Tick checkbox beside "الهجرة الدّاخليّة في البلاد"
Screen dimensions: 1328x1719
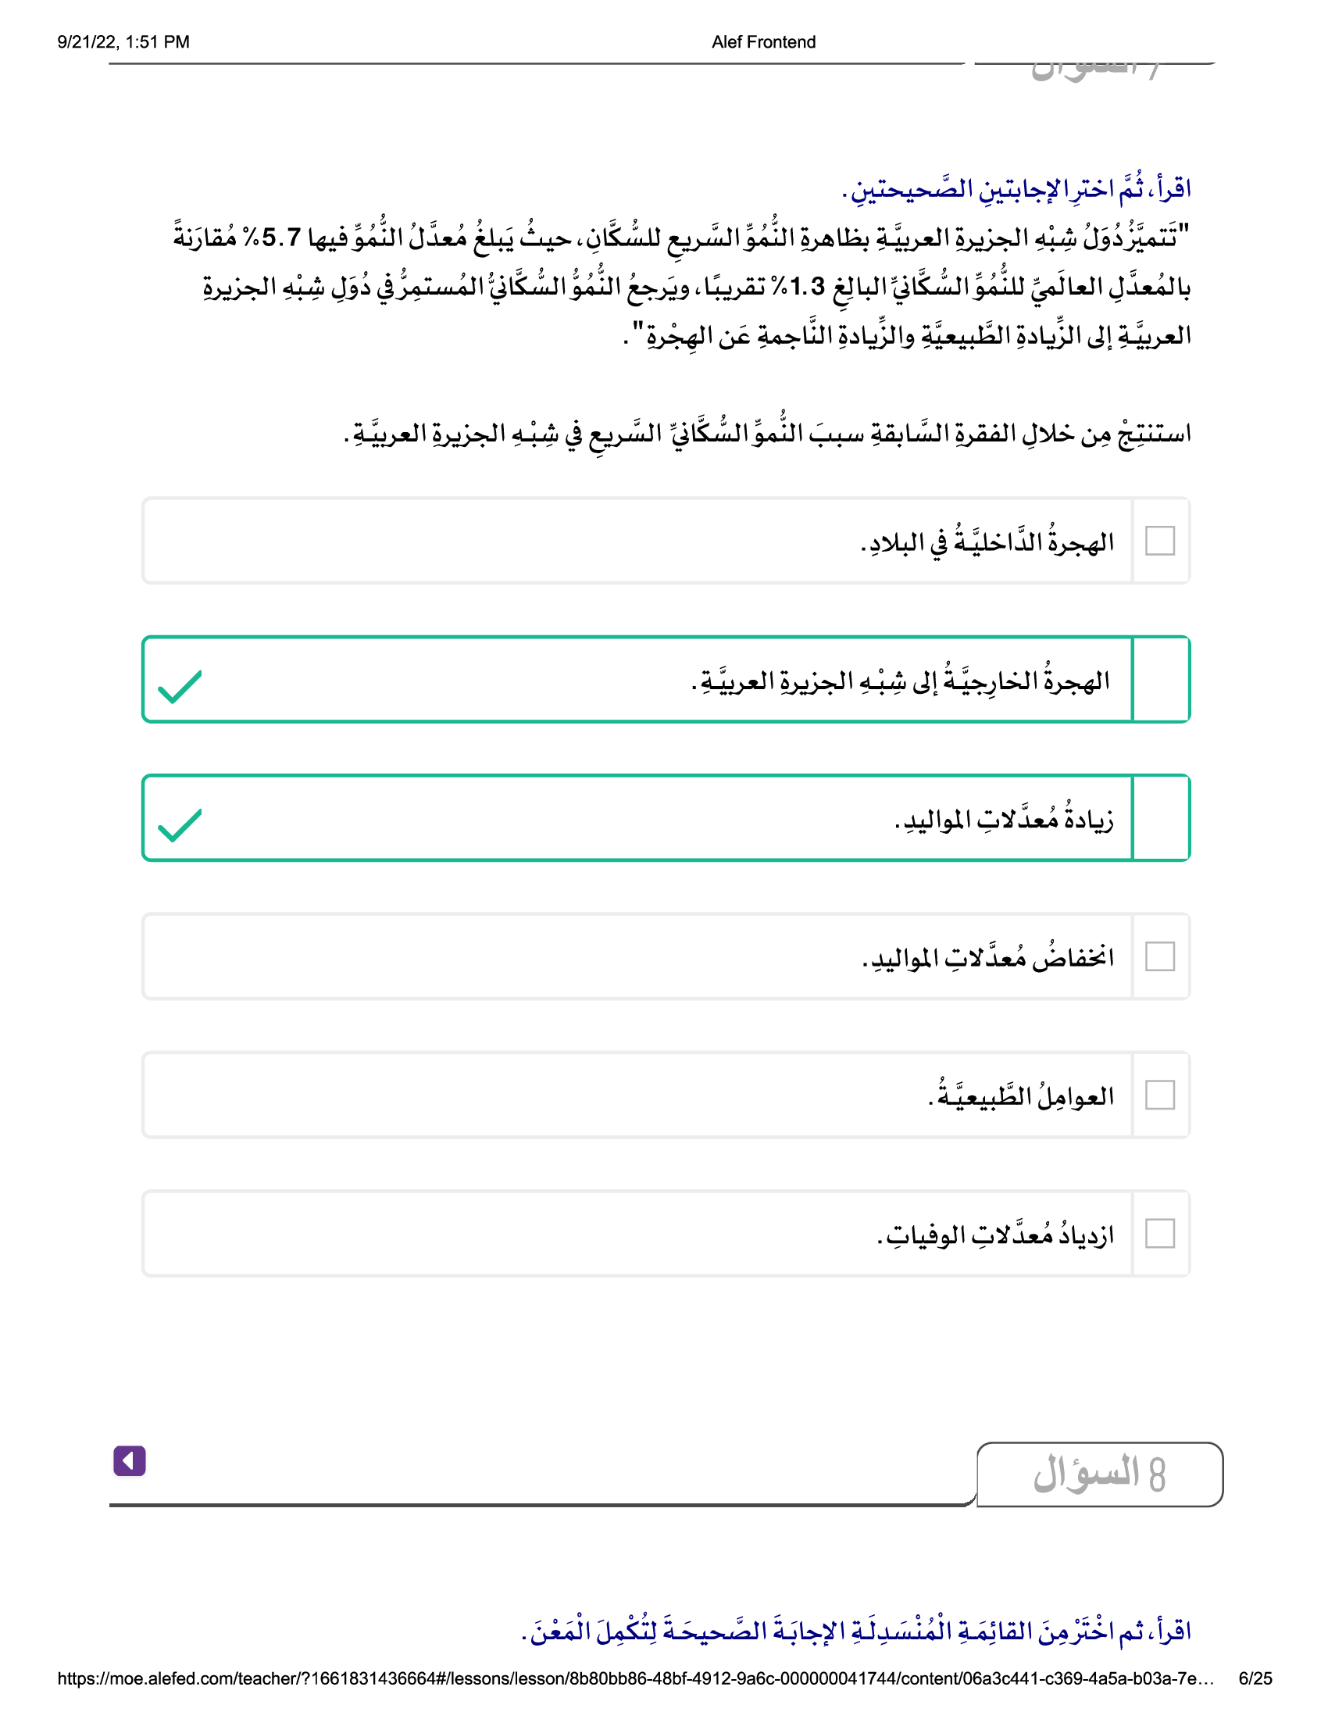pyautogui.click(x=1159, y=541)
